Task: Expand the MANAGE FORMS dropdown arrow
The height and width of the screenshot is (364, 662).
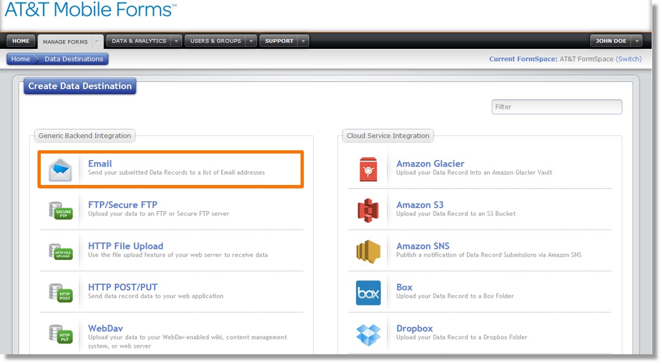Action: (x=97, y=41)
